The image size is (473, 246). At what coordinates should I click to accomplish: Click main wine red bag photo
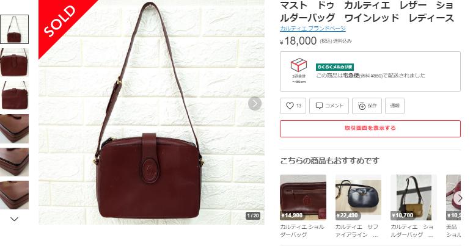(152, 112)
